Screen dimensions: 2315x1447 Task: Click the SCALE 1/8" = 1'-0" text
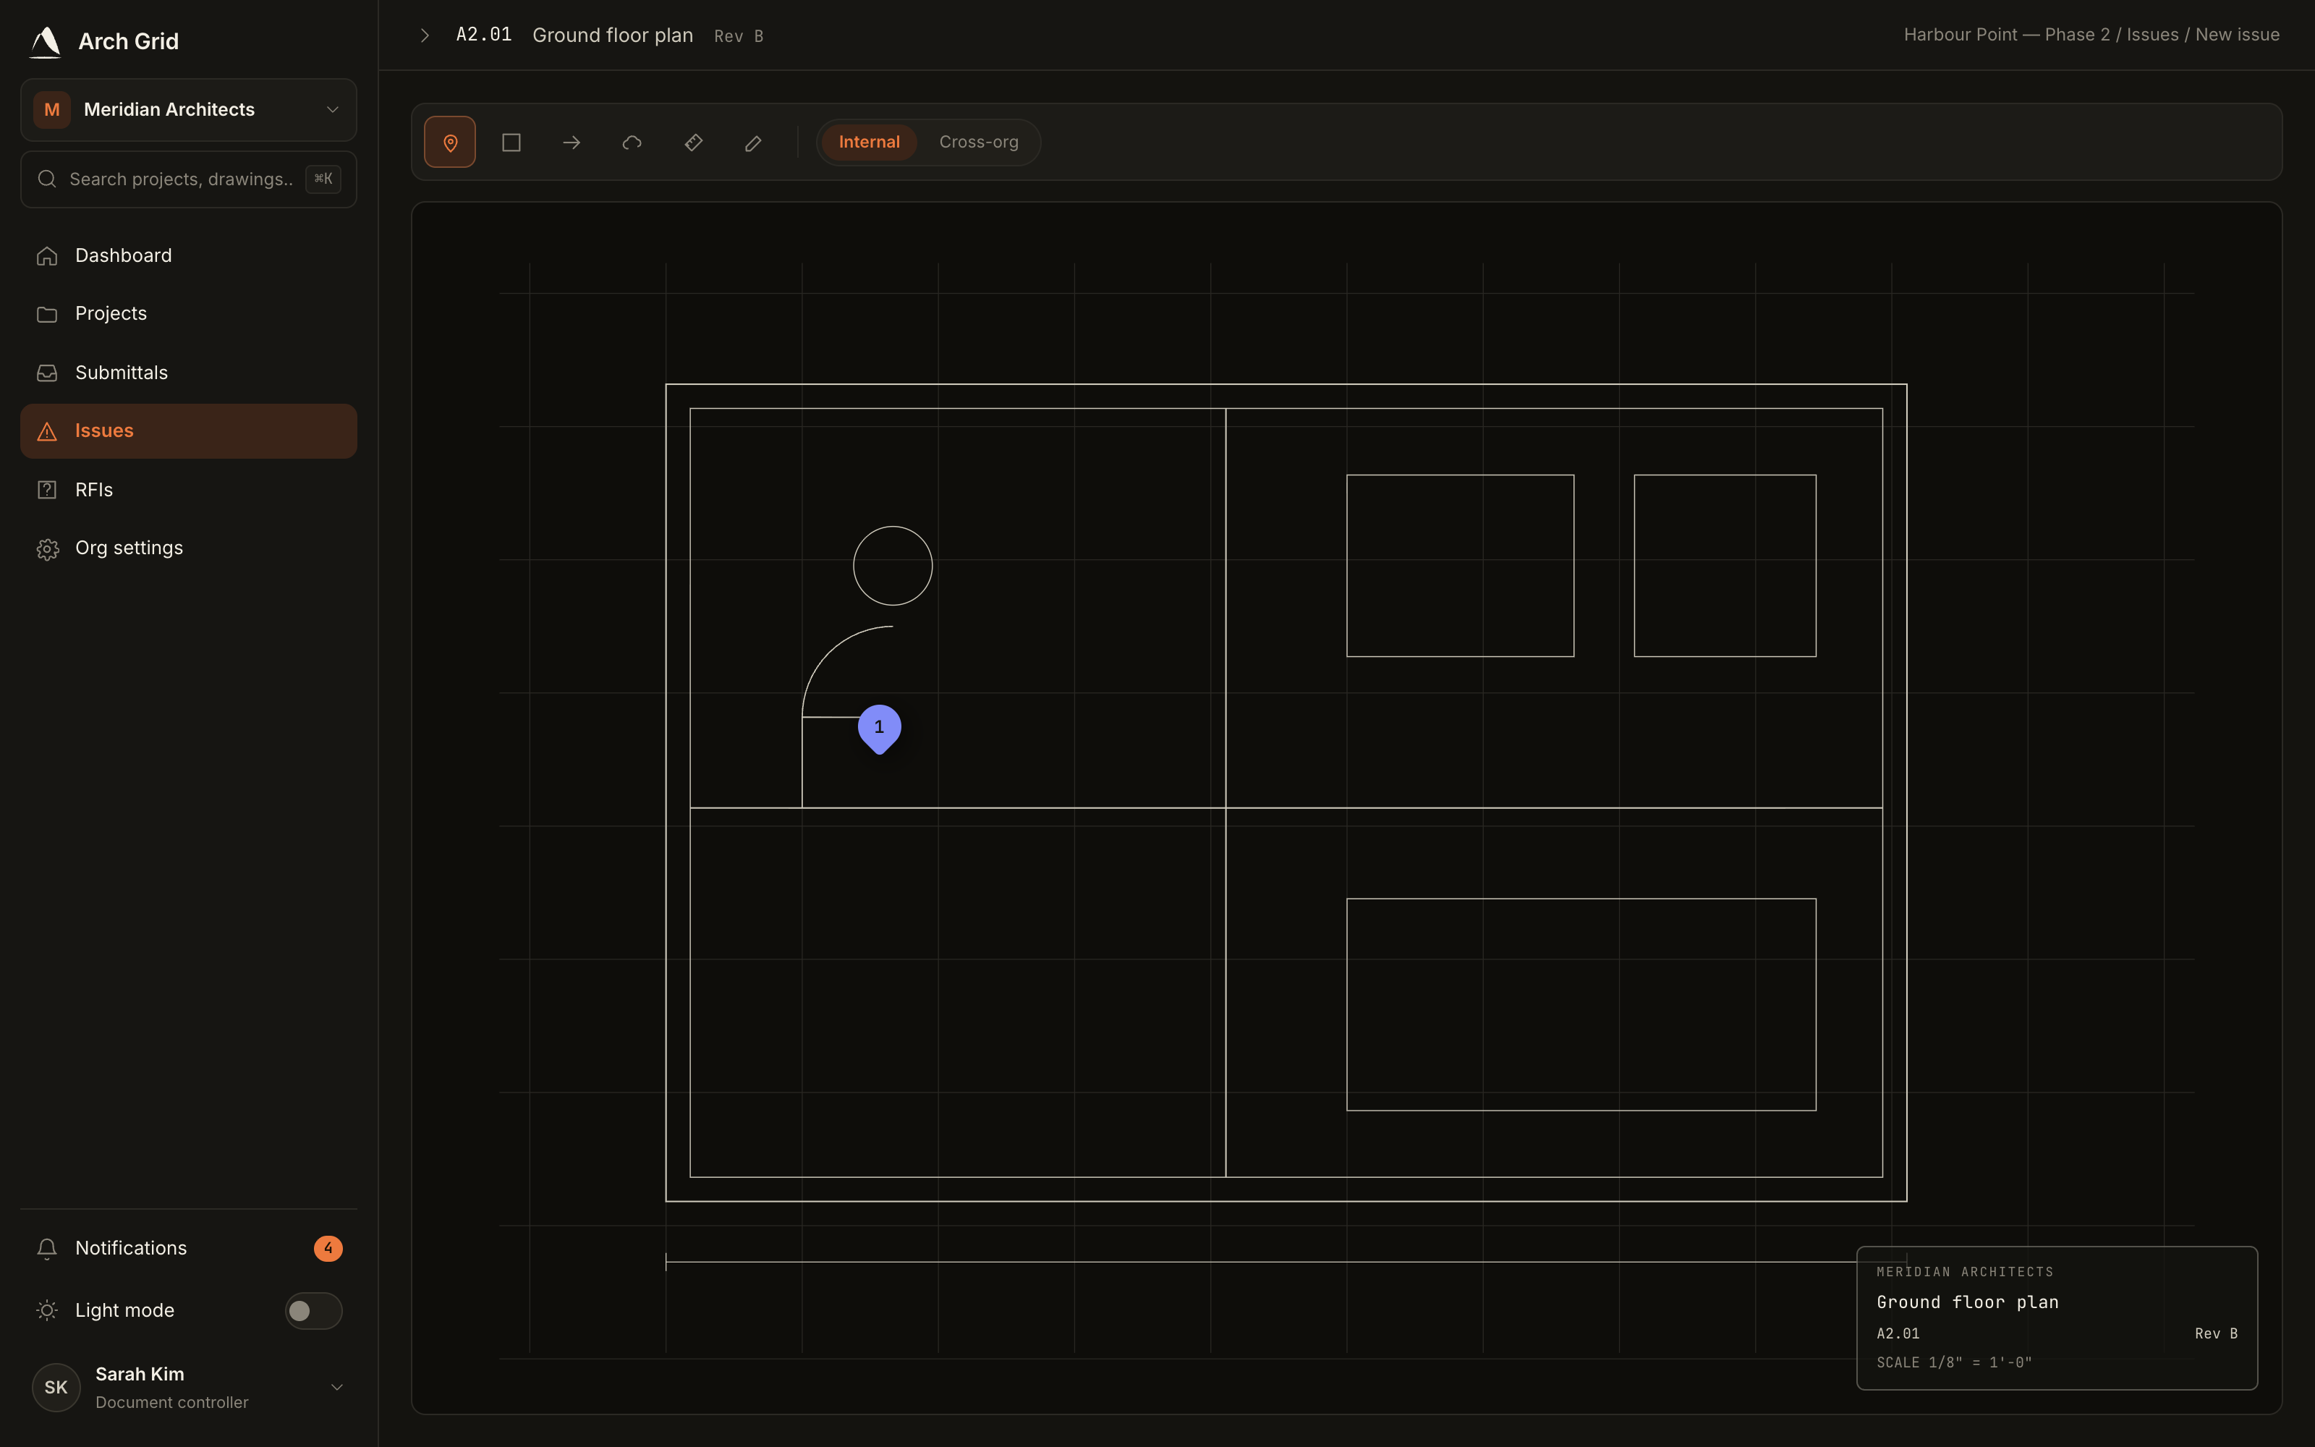(x=1953, y=1363)
